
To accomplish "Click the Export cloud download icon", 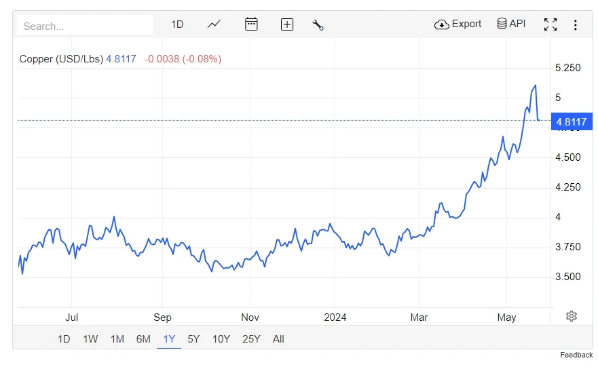I will pos(442,24).
